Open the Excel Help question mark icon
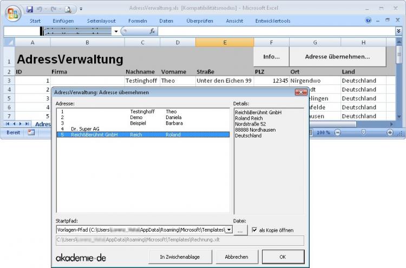This screenshot has width=406, height=268. click(369, 21)
